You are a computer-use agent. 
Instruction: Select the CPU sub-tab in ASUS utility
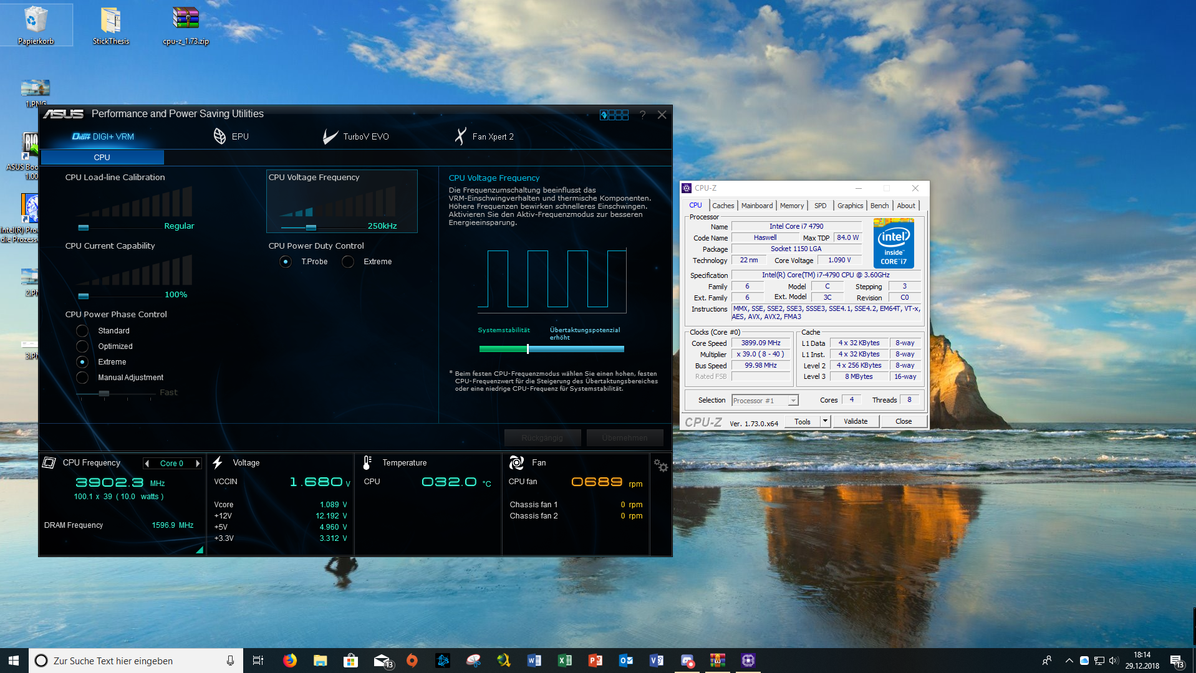[102, 157]
